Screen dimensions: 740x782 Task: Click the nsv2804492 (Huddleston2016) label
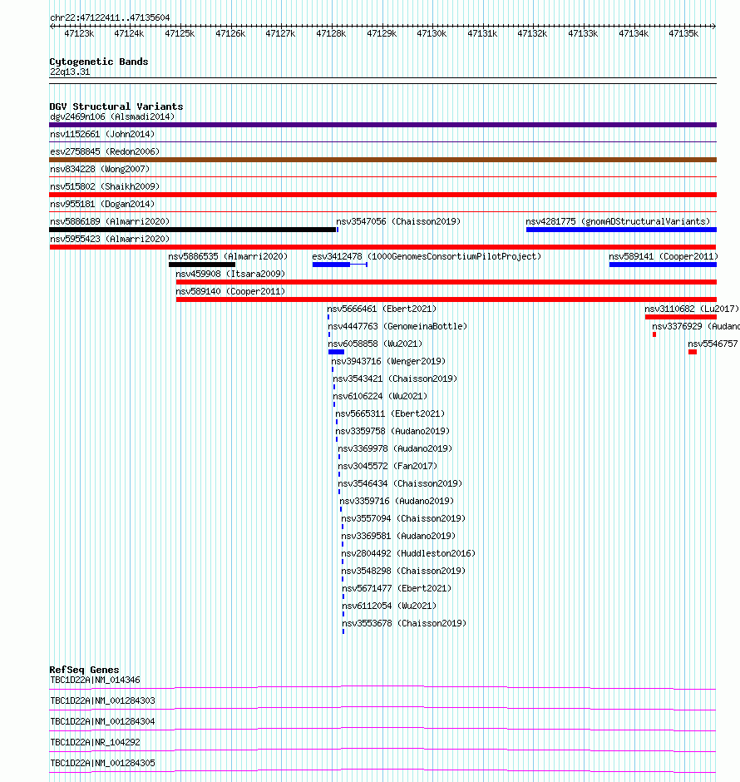pos(408,553)
